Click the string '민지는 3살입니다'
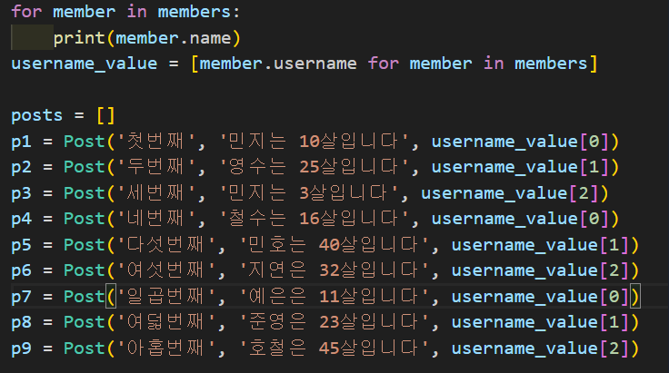This screenshot has height=373, width=669. tap(308, 193)
